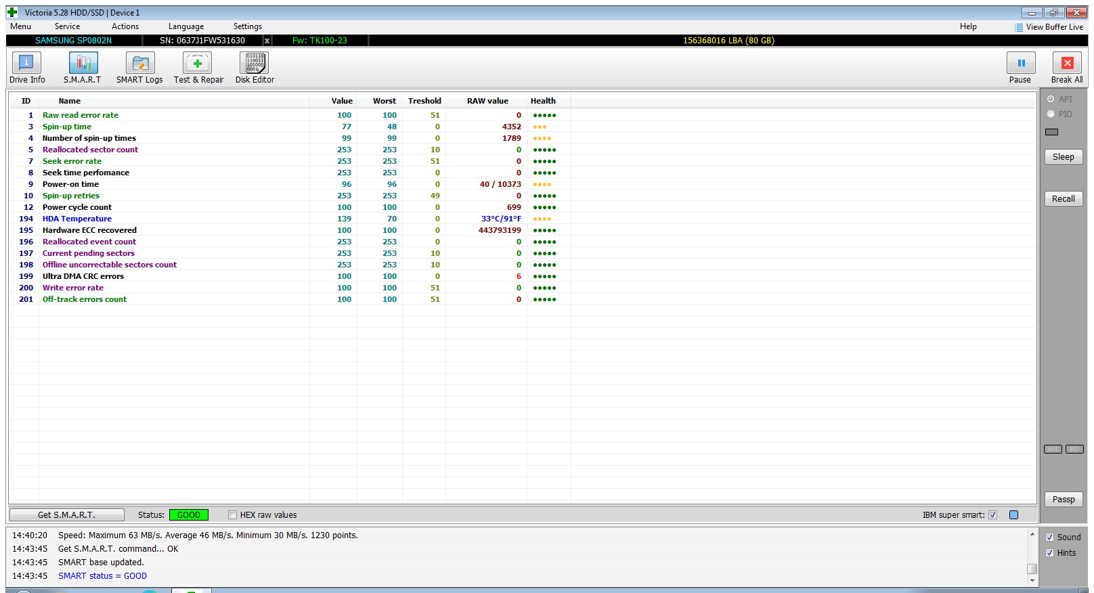This screenshot has width=1094, height=593.
Task: Open the Menu menu
Action: [x=20, y=26]
